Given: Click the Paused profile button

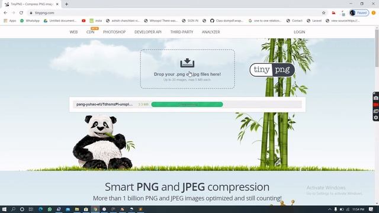Looking at the screenshot, I should [x=359, y=13].
